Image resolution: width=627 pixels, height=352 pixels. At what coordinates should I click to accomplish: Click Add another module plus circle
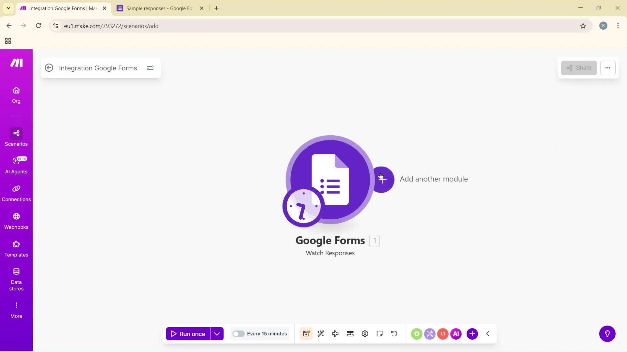382,179
